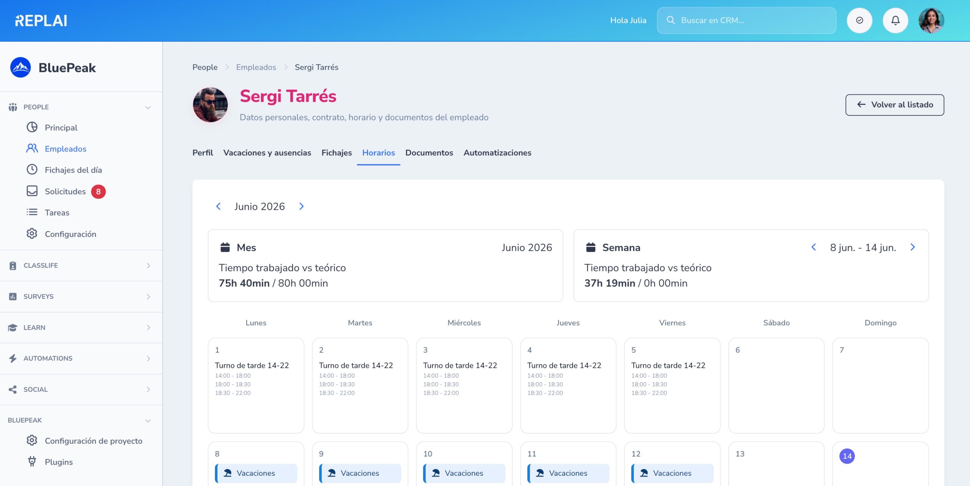Go to next month after Junio 2026
This screenshot has width=970, height=486.
click(302, 206)
